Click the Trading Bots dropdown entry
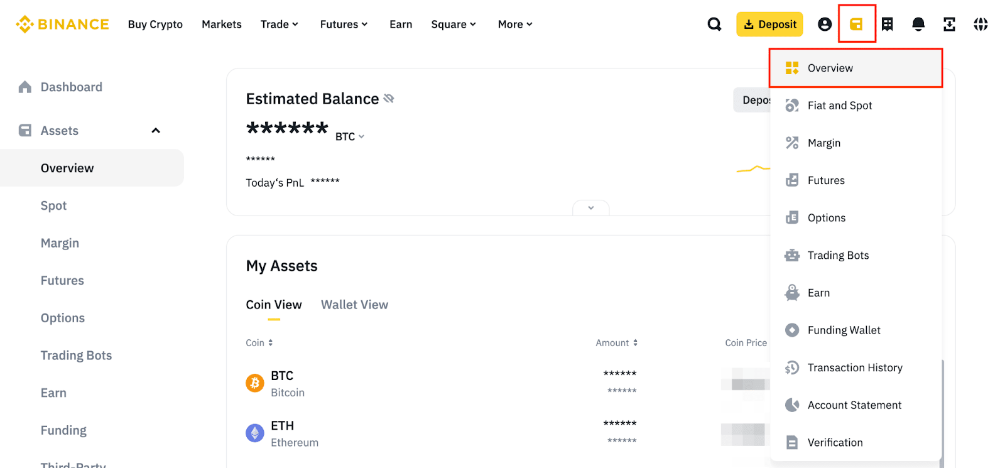Screen dimensions: 1005x468 point(856,255)
